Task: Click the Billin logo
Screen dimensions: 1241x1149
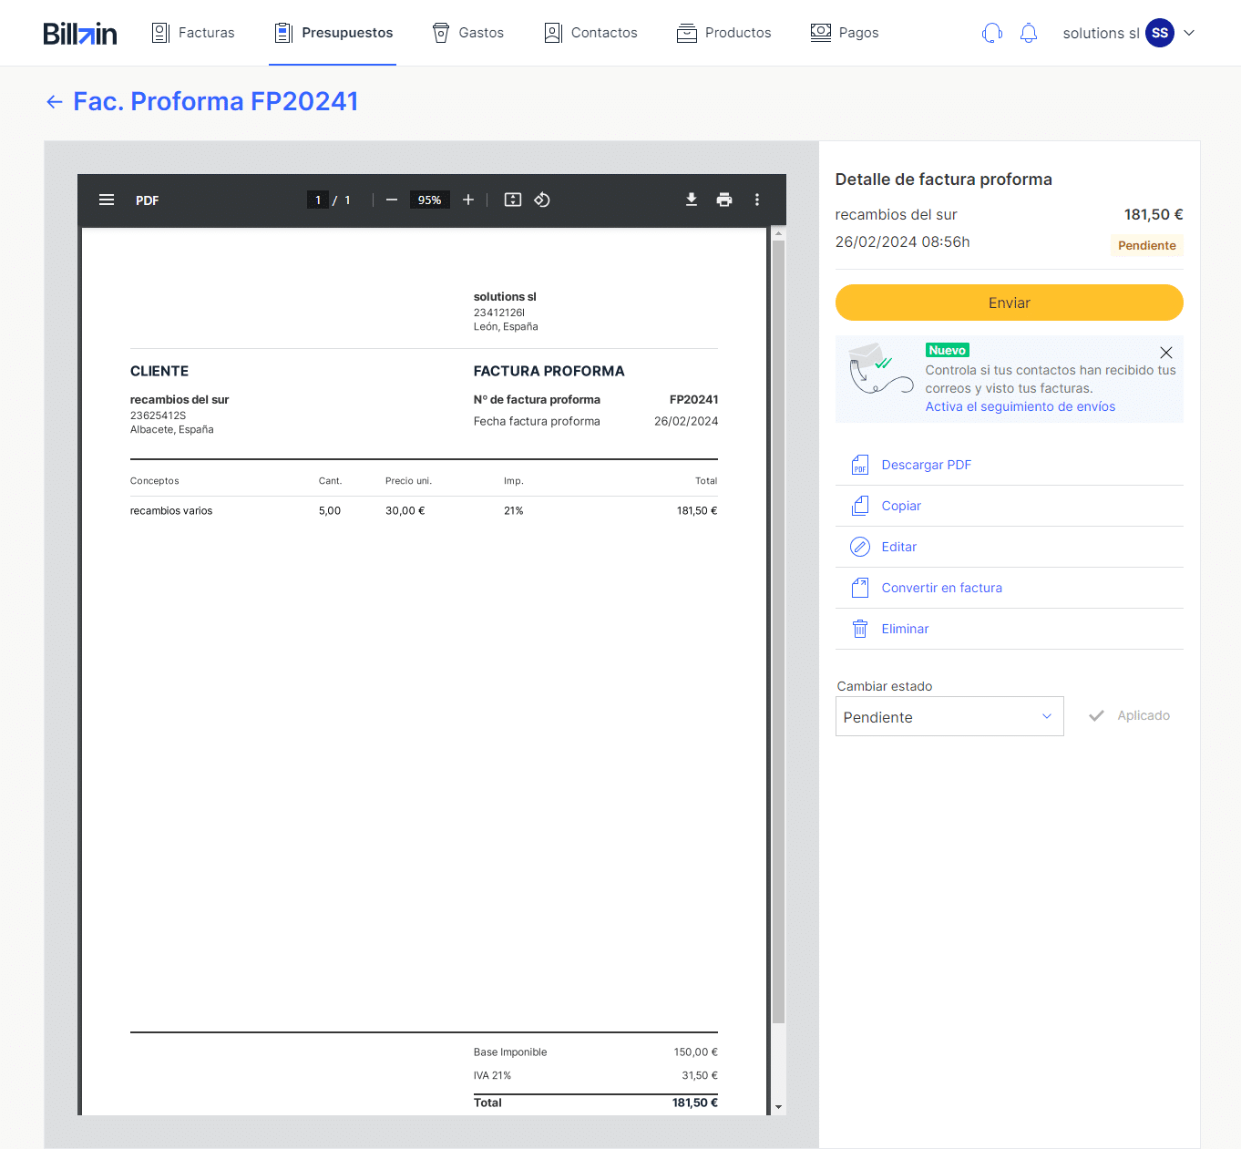Action: pos(80,34)
